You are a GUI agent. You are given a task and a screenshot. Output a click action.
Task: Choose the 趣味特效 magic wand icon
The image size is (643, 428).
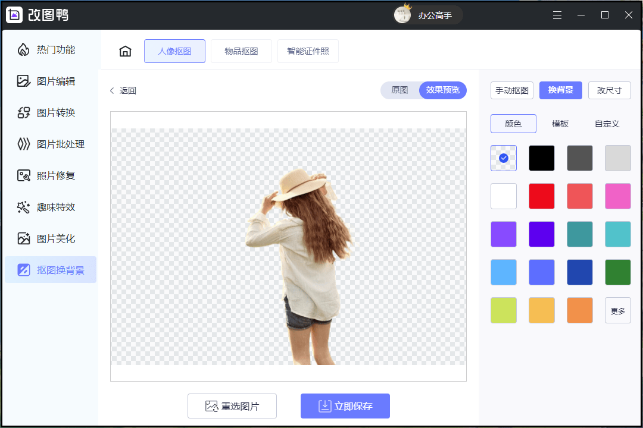click(23, 207)
